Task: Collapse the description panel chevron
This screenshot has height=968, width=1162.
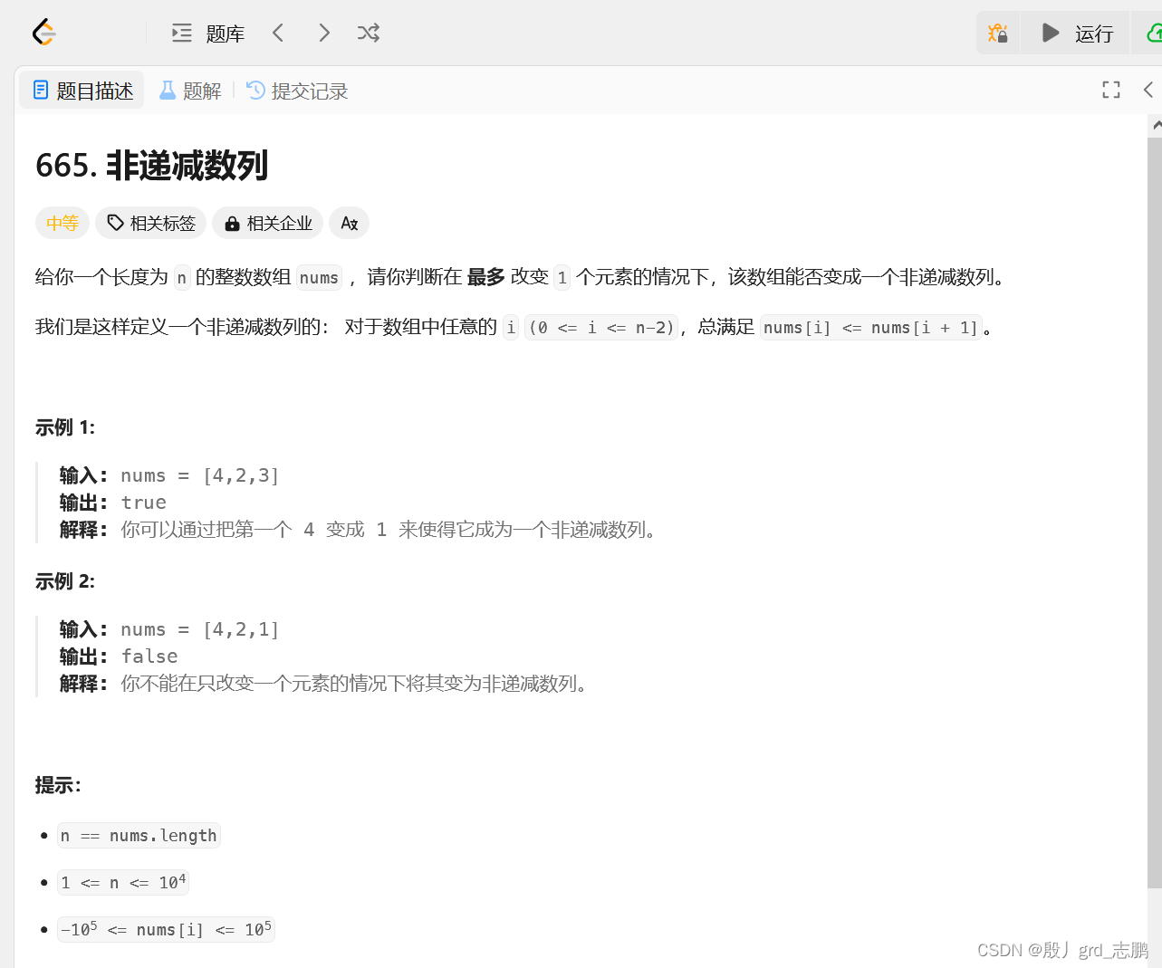Action: click(1148, 90)
